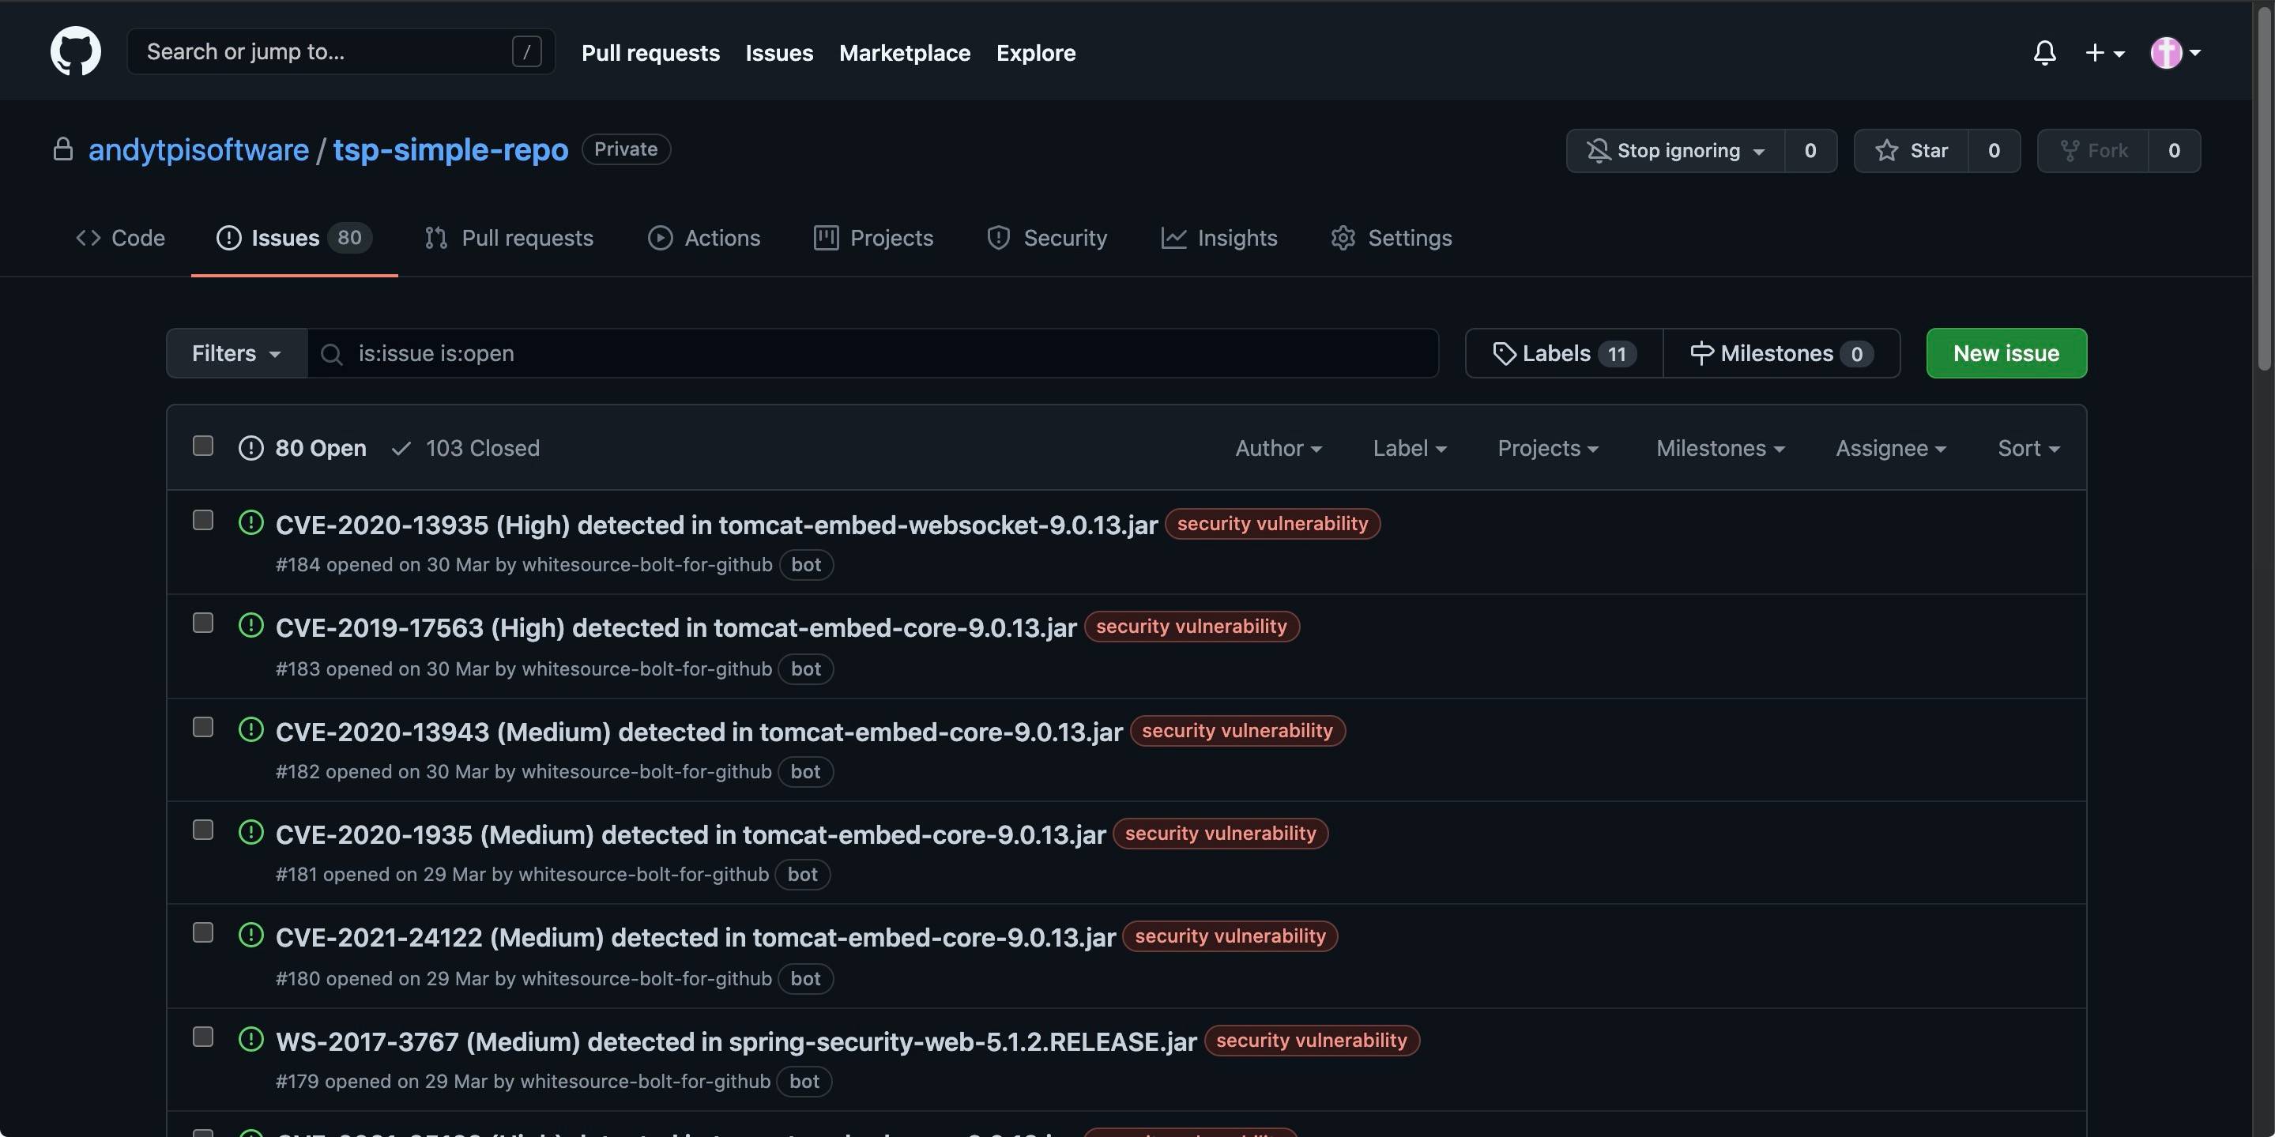Open issue CVE-2020-13935 tomcat-embed-websocket
The height and width of the screenshot is (1137, 2275).
tap(716, 525)
